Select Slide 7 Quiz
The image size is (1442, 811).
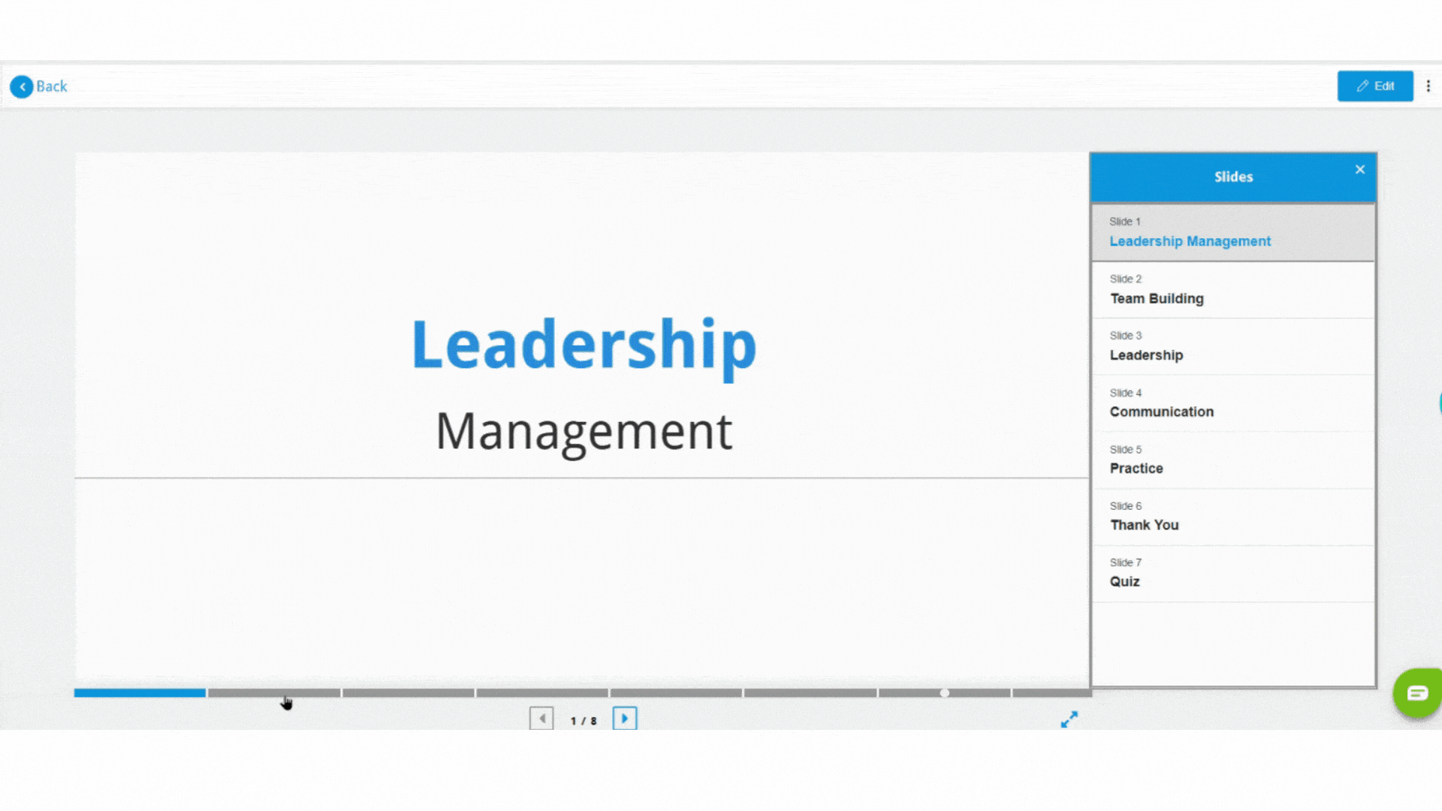click(x=1232, y=574)
